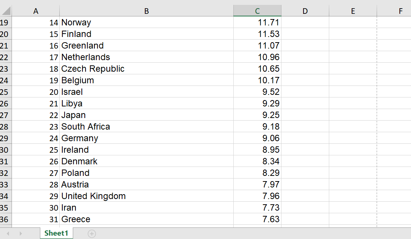Viewport: 411px width, 239px height.
Task: Select column header C
Action: tap(257, 11)
